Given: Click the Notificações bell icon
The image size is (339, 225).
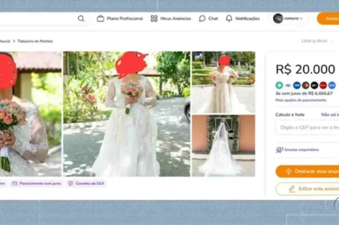Looking at the screenshot, I should 229,19.
